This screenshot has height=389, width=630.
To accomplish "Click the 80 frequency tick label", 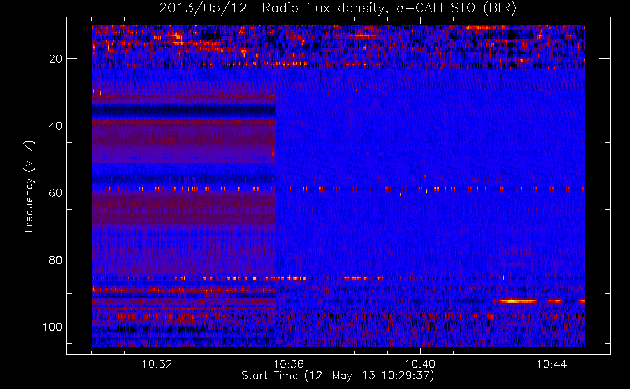I will [x=56, y=260].
